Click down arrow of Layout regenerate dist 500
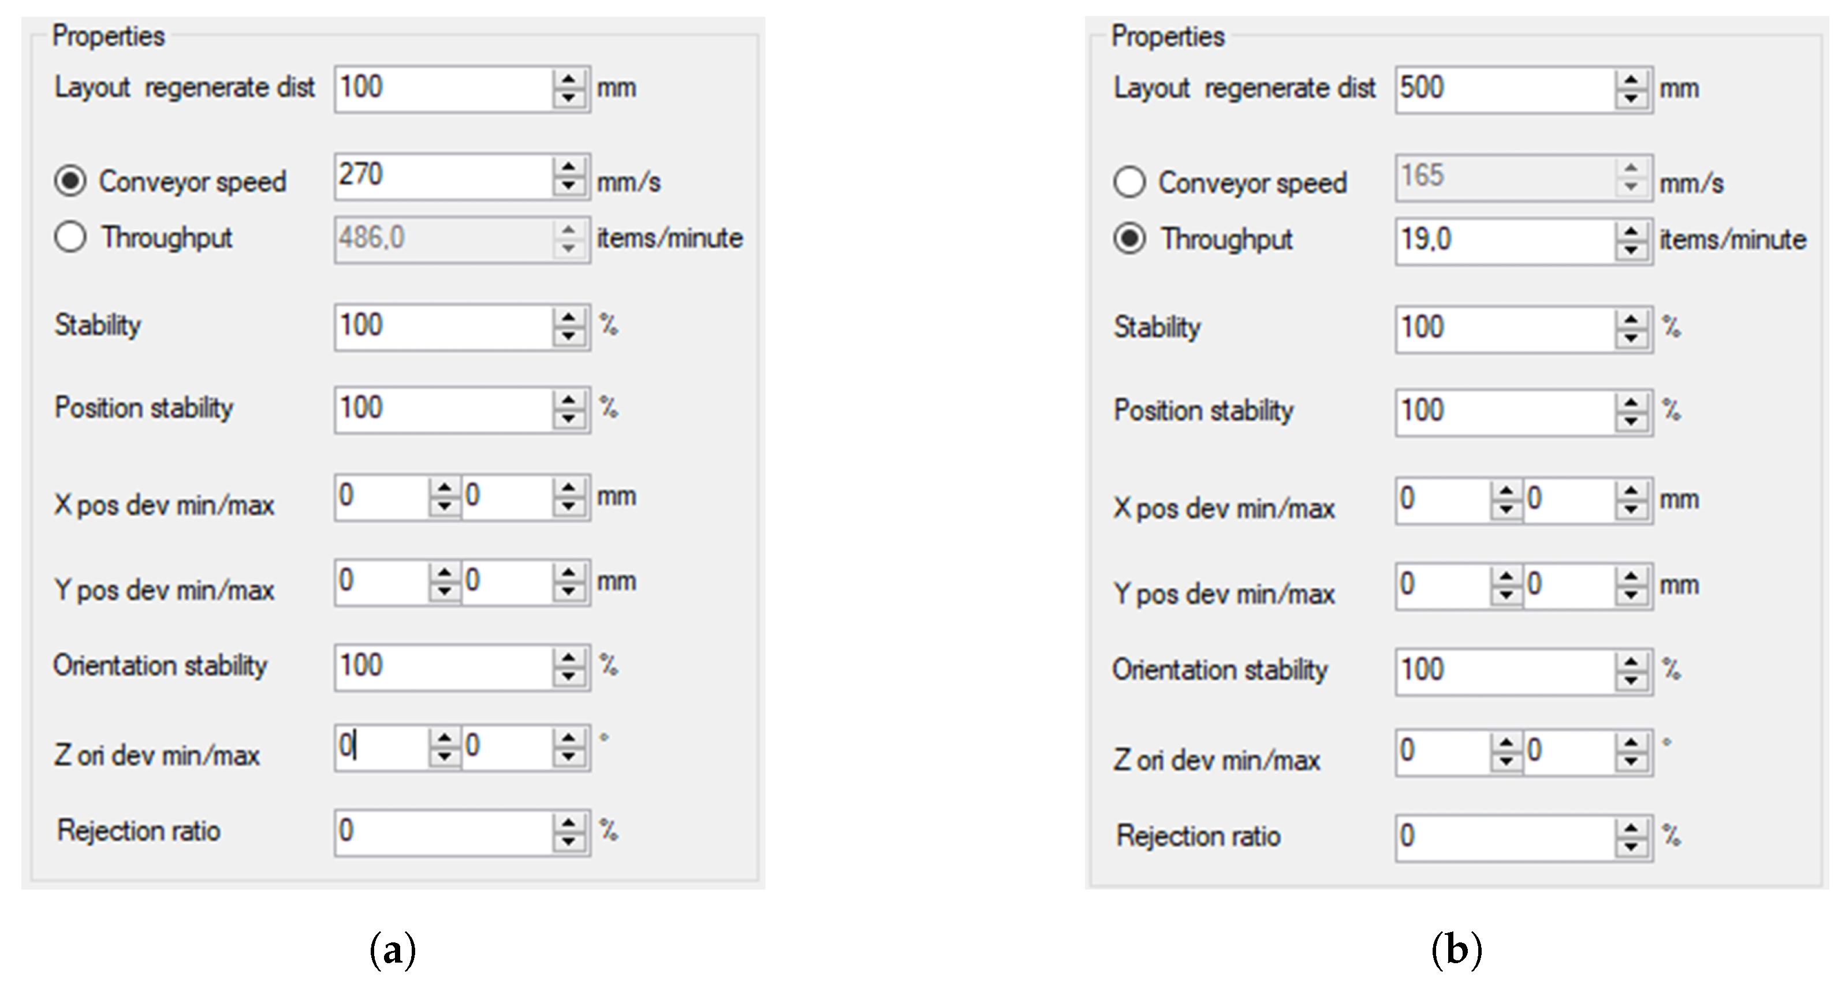 pyautogui.click(x=1631, y=98)
